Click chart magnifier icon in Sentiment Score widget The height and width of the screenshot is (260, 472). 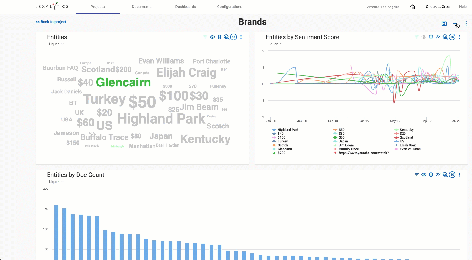pyautogui.click(x=445, y=37)
